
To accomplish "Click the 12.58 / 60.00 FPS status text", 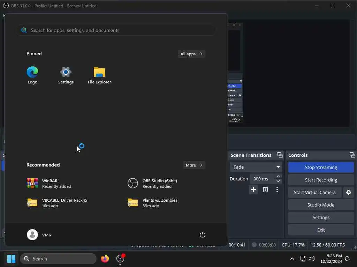I will coord(328,245).
